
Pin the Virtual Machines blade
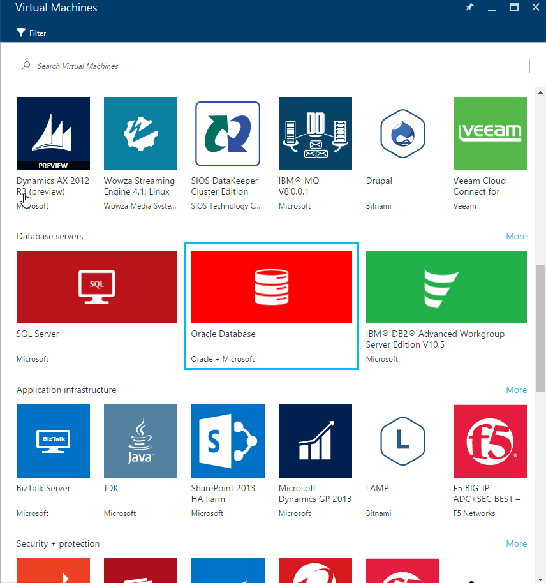coord(469,7)
